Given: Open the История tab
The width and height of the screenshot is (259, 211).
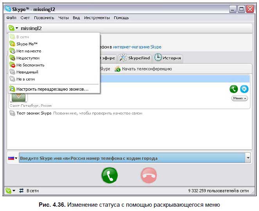Looking at the screenshot, I should pyautogui.click(x=168, y=58).
